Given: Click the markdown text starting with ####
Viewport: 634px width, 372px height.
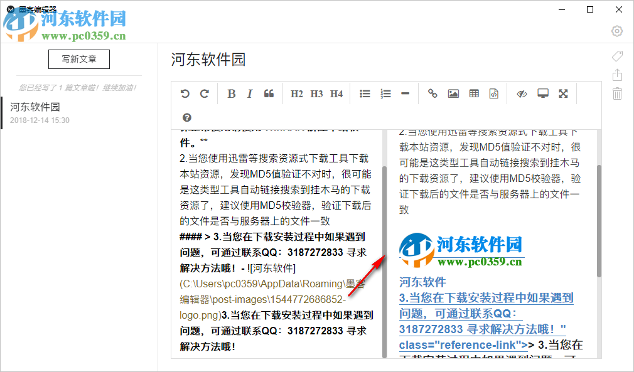Looking at the screenshot, I should pyautogui.click(x=273, y=252).
